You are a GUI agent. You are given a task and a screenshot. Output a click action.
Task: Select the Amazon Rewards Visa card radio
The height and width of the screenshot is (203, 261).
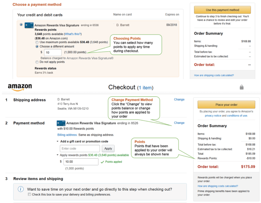click(x=21, y=25)
